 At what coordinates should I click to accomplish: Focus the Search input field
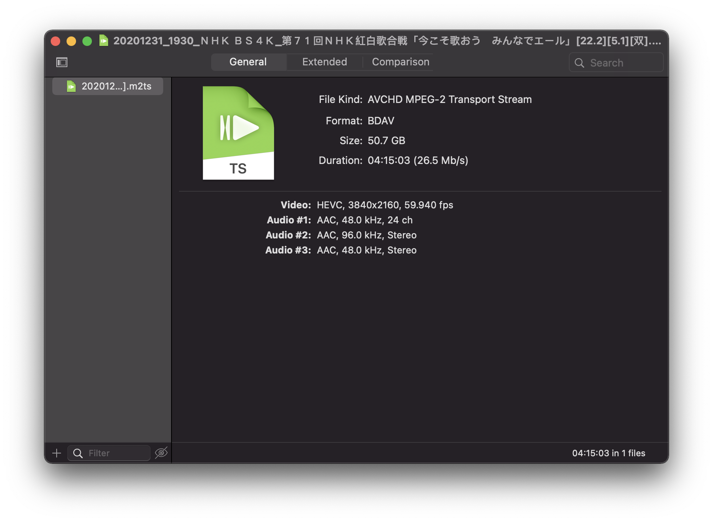click(616, 63)
